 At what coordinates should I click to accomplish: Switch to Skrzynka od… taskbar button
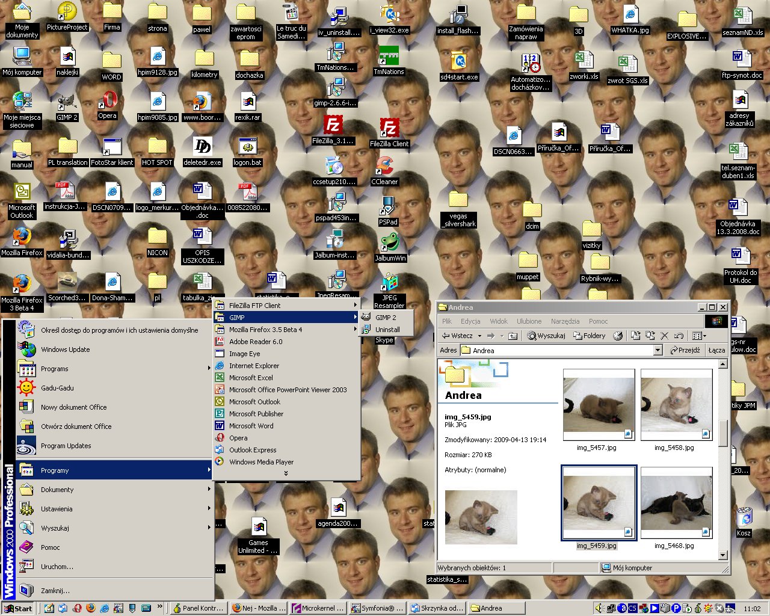[x=437, y=608]
